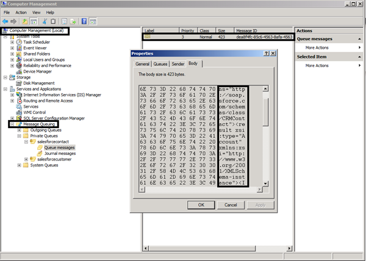Screen dimensions: 366x261
Task: Switch to the Sender tab
Action: 178,64
